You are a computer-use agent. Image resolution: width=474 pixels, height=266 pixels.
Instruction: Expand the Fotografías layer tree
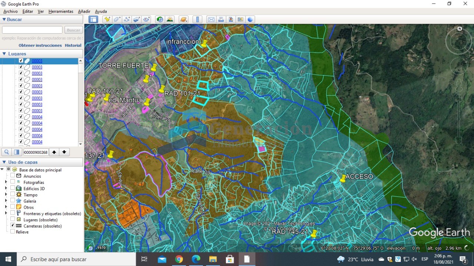6,182
